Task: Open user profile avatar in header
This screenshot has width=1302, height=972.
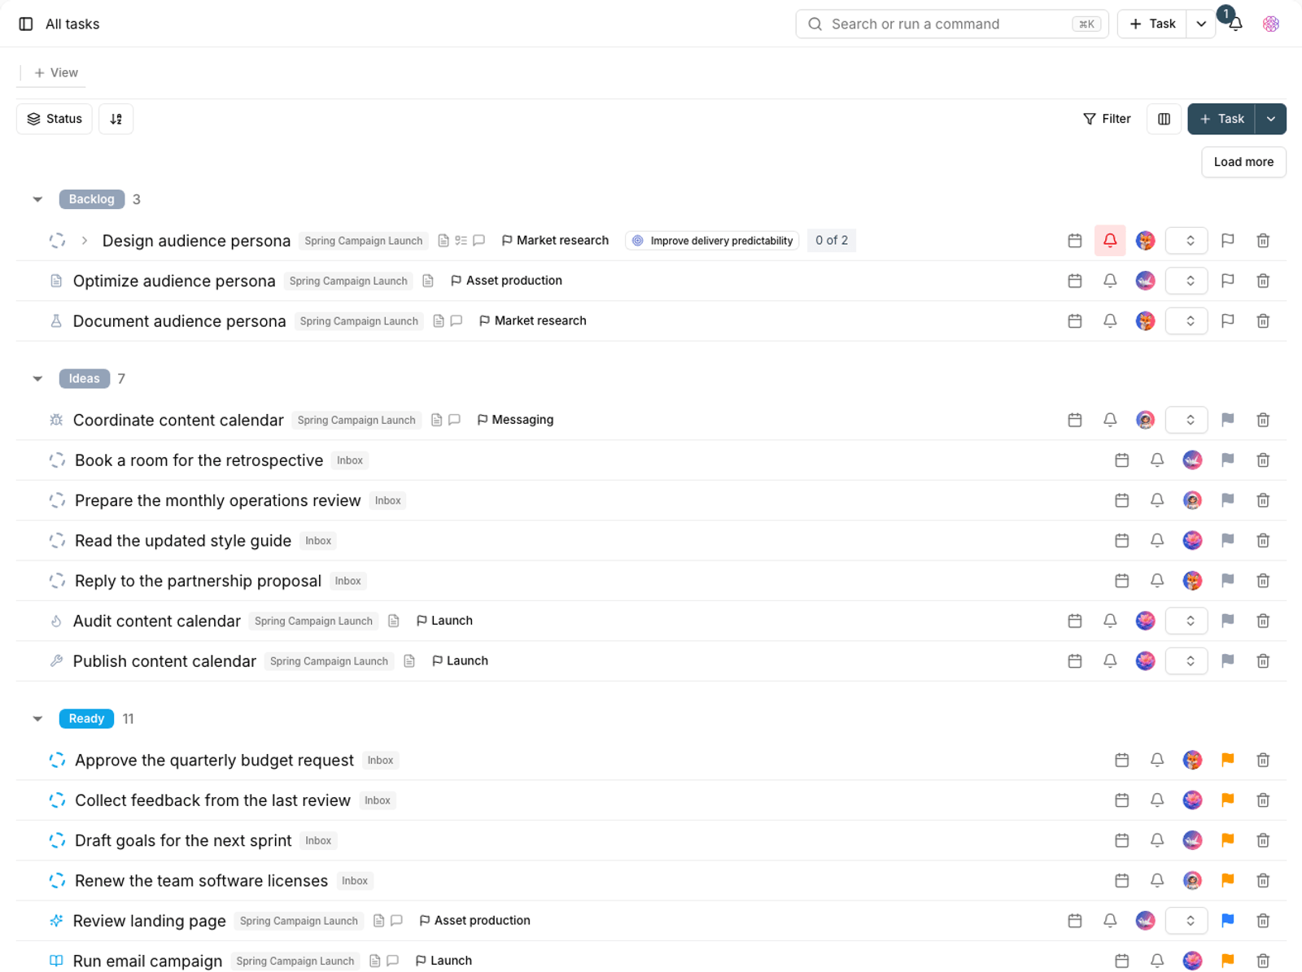Action: click(1271, 24)
